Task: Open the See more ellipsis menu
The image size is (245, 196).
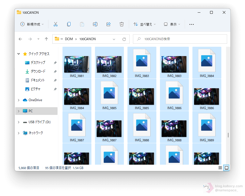Action: click(x=192, y=24)
